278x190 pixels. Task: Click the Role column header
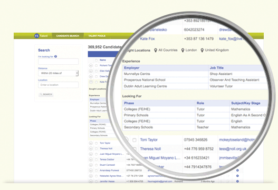200,103
